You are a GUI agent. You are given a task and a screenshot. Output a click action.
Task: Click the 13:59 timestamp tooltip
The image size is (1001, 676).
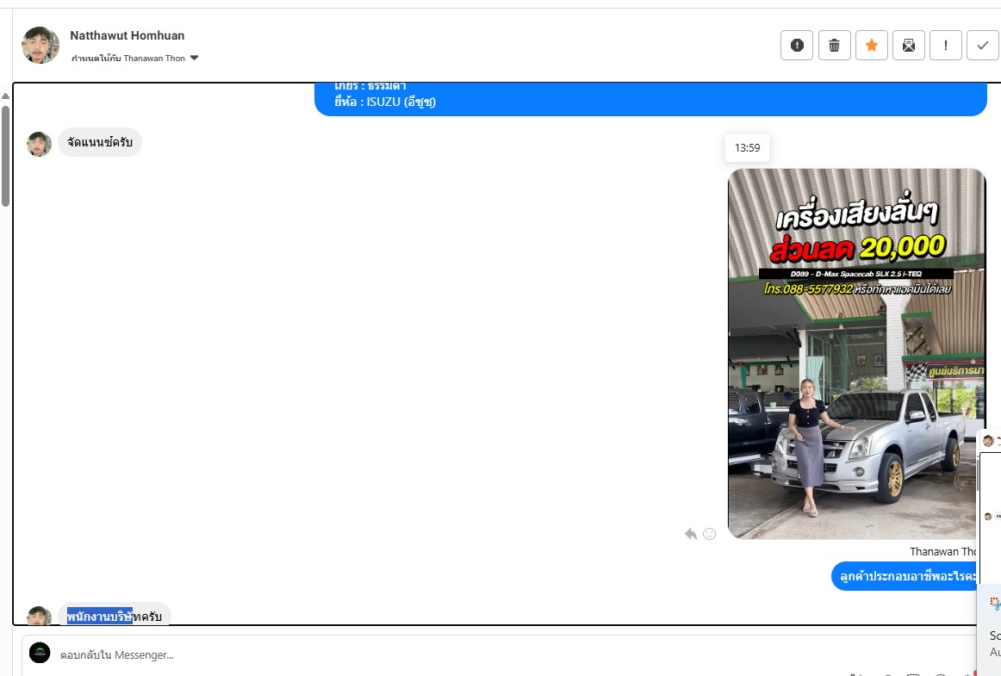pyautogui.click(x=747, y=148)
